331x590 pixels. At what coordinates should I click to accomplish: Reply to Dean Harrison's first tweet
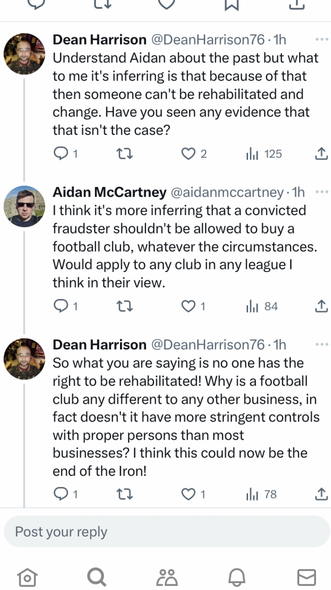click(x=60, y=153)
